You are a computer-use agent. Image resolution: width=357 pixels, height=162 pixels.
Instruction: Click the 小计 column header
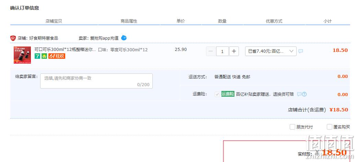tap(327, 21)
